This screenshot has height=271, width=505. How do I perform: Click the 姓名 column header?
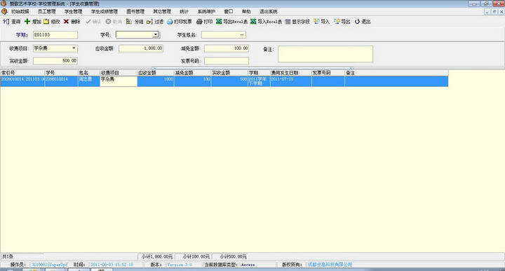[x=89, y=73]
